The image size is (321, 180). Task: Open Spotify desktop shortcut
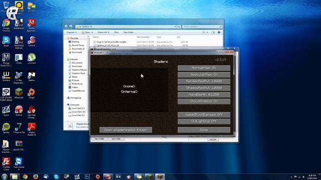(x=6, y=128)
